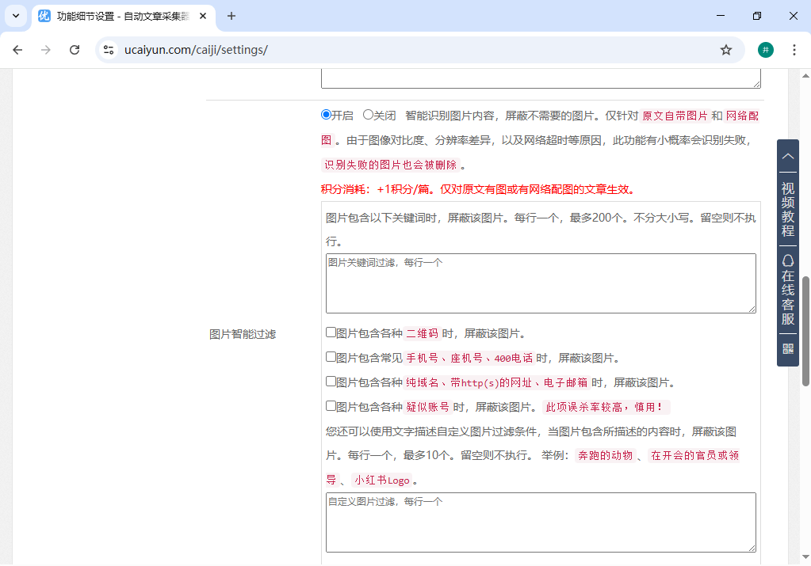Image resolution: width=811 pixels, height=566 pixels.
Task: Click the green extension icon near the address bar
Action: coord(765,49)
